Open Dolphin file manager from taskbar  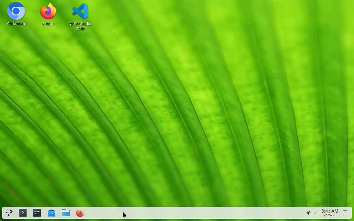point(66,213)
